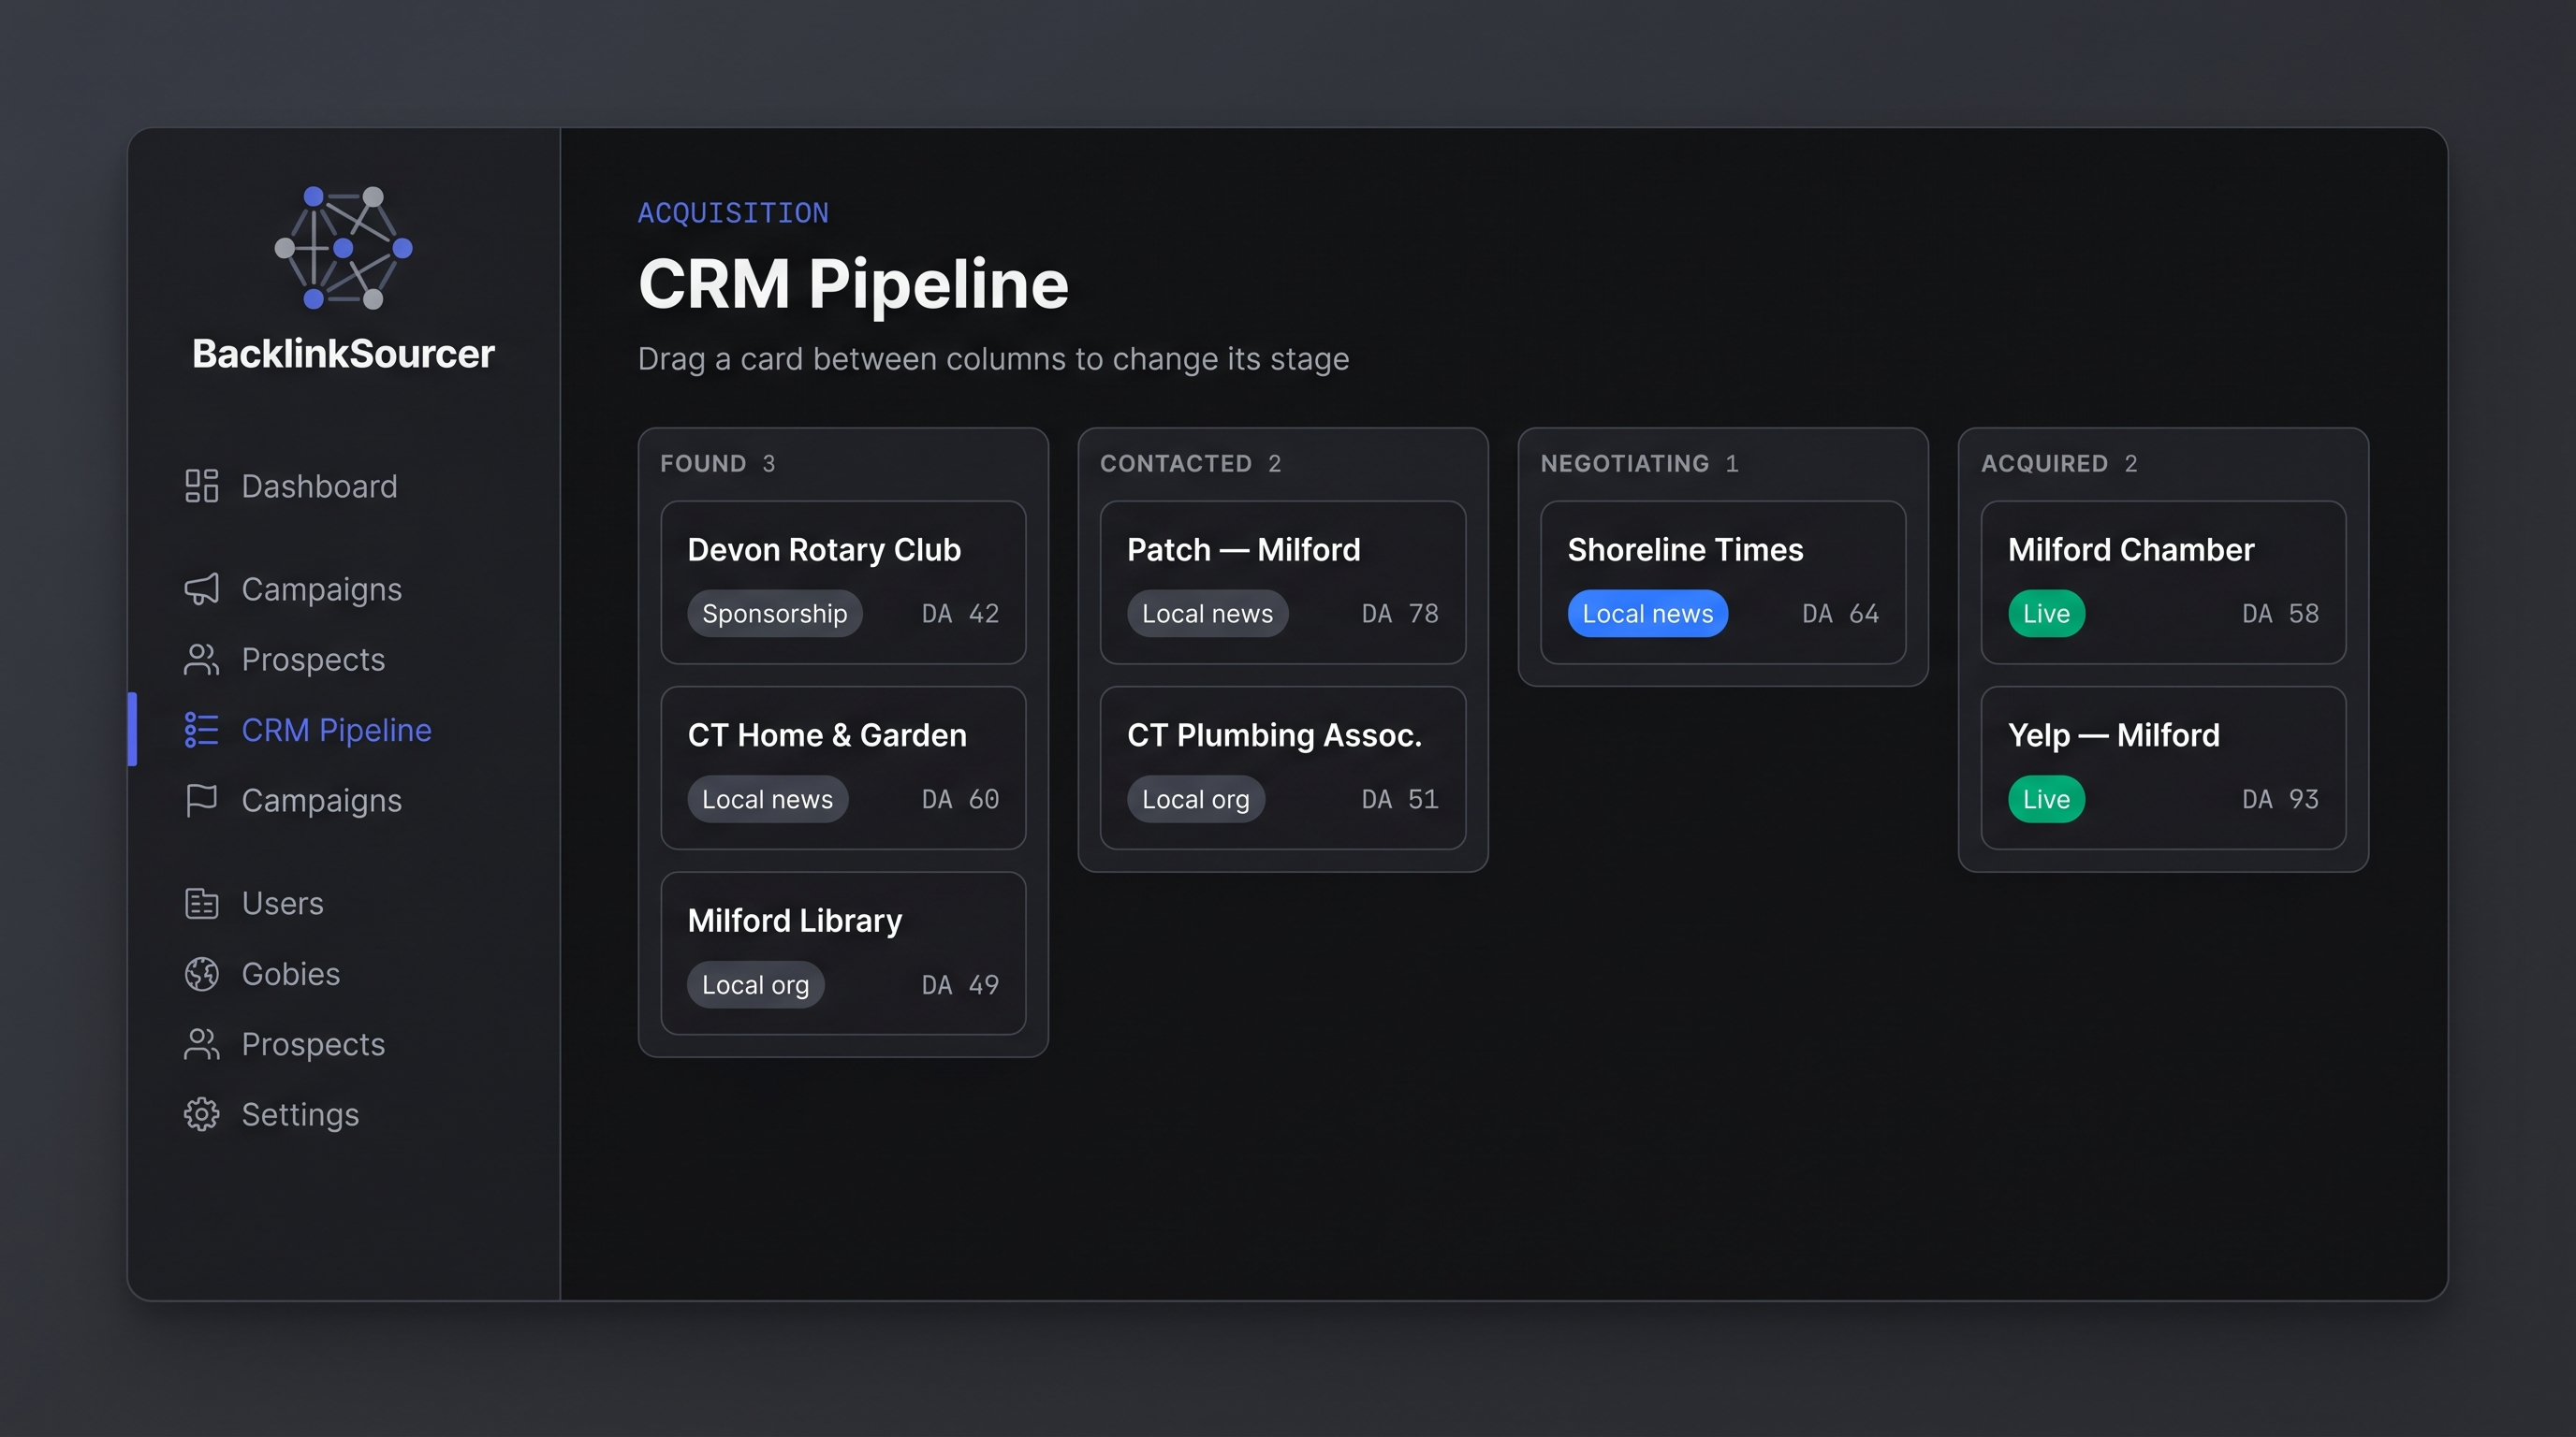
Task: Click the CRM Pipeline page heading
Action: 853,283
